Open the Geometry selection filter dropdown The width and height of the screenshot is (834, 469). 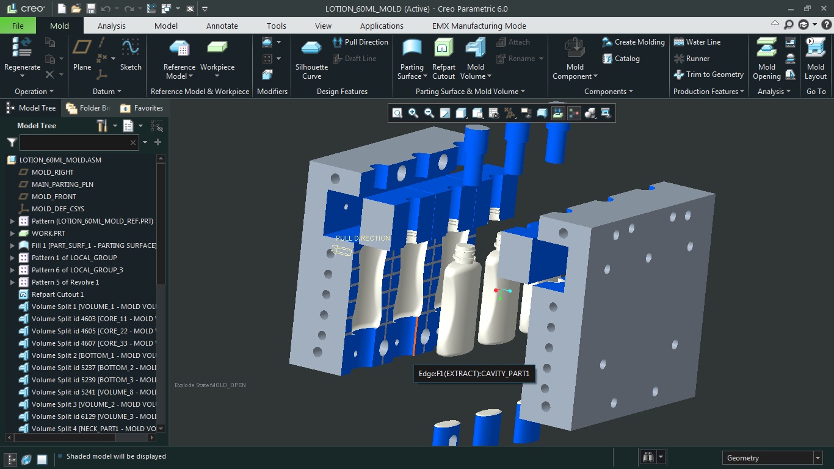818,458
